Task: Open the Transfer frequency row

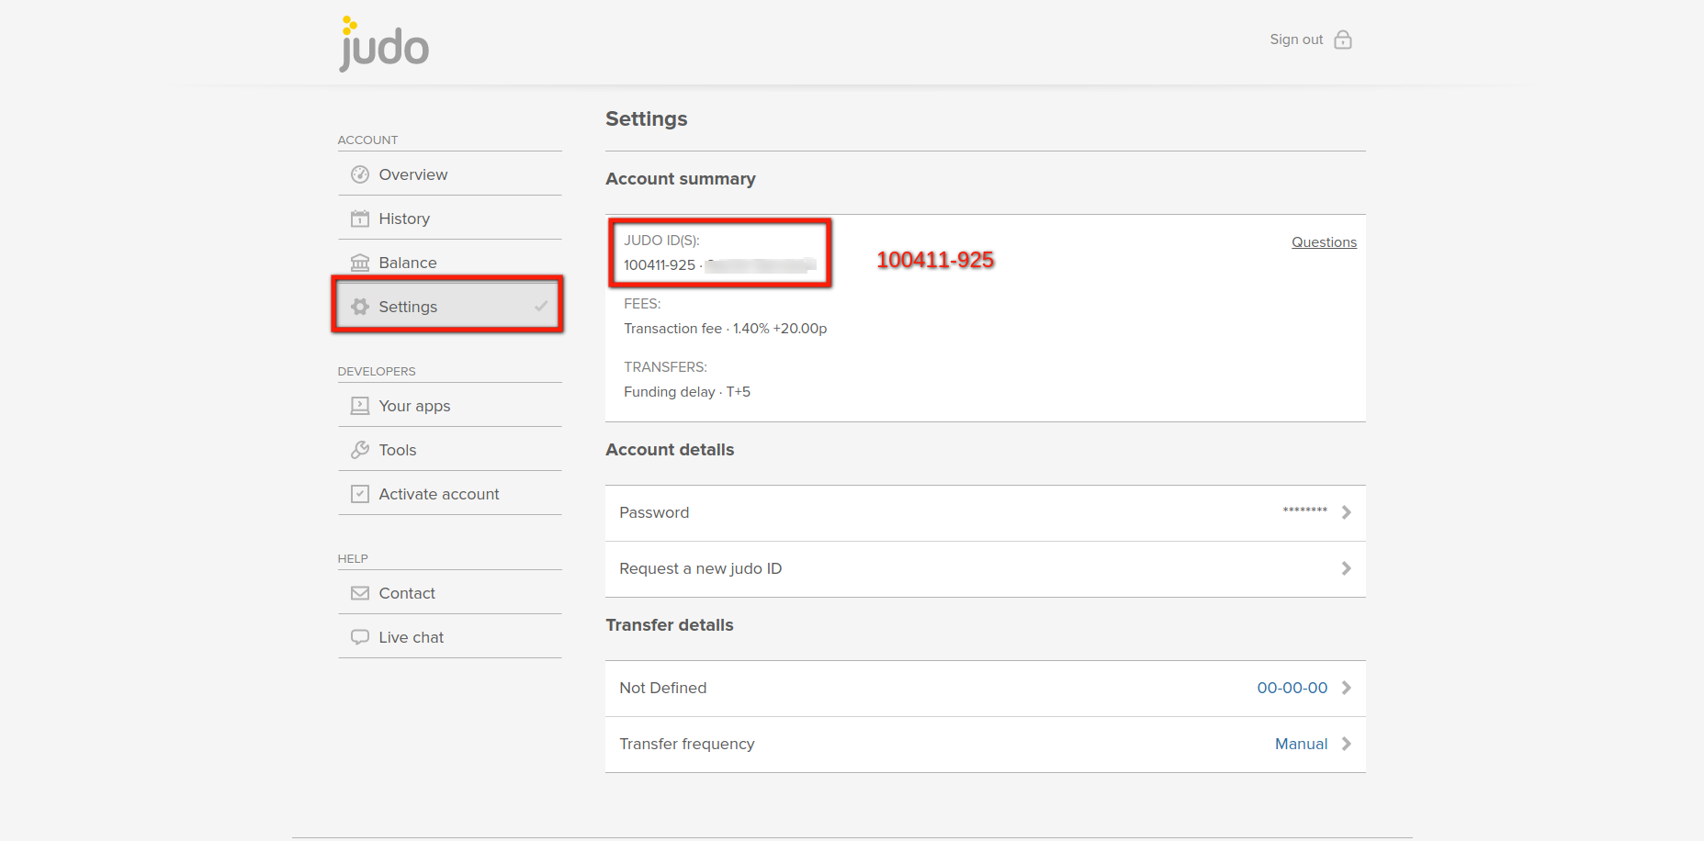Action: point(985,745)
